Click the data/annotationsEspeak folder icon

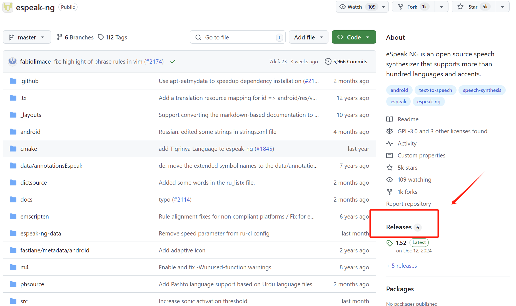point(13,165)
